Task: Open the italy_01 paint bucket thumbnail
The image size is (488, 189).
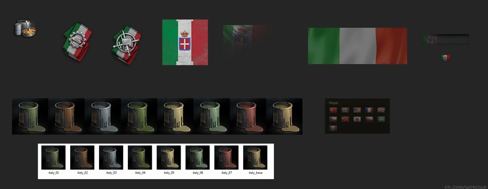Action: tap(53, 157)
